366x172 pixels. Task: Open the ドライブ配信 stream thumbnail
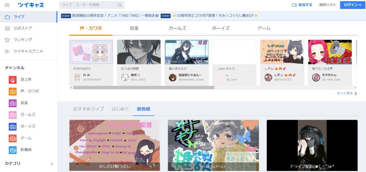click(312, 145)
